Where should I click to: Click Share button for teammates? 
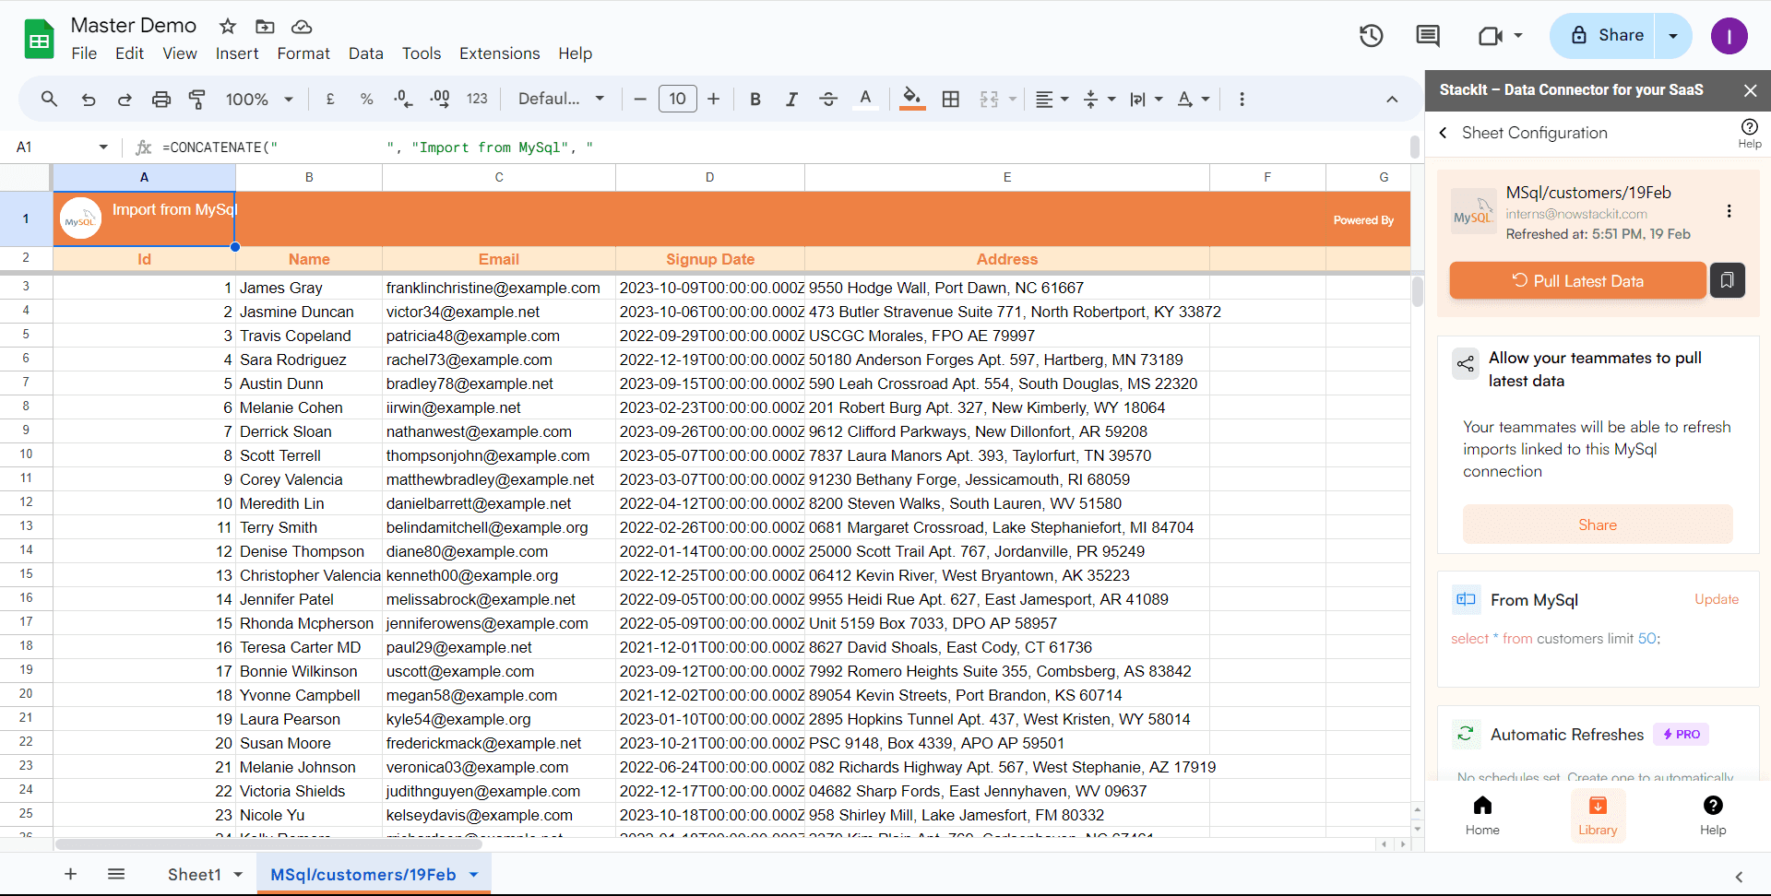click(1598, 525)
